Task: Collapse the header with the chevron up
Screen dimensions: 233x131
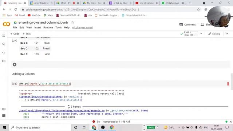Action: pos(227,34)
